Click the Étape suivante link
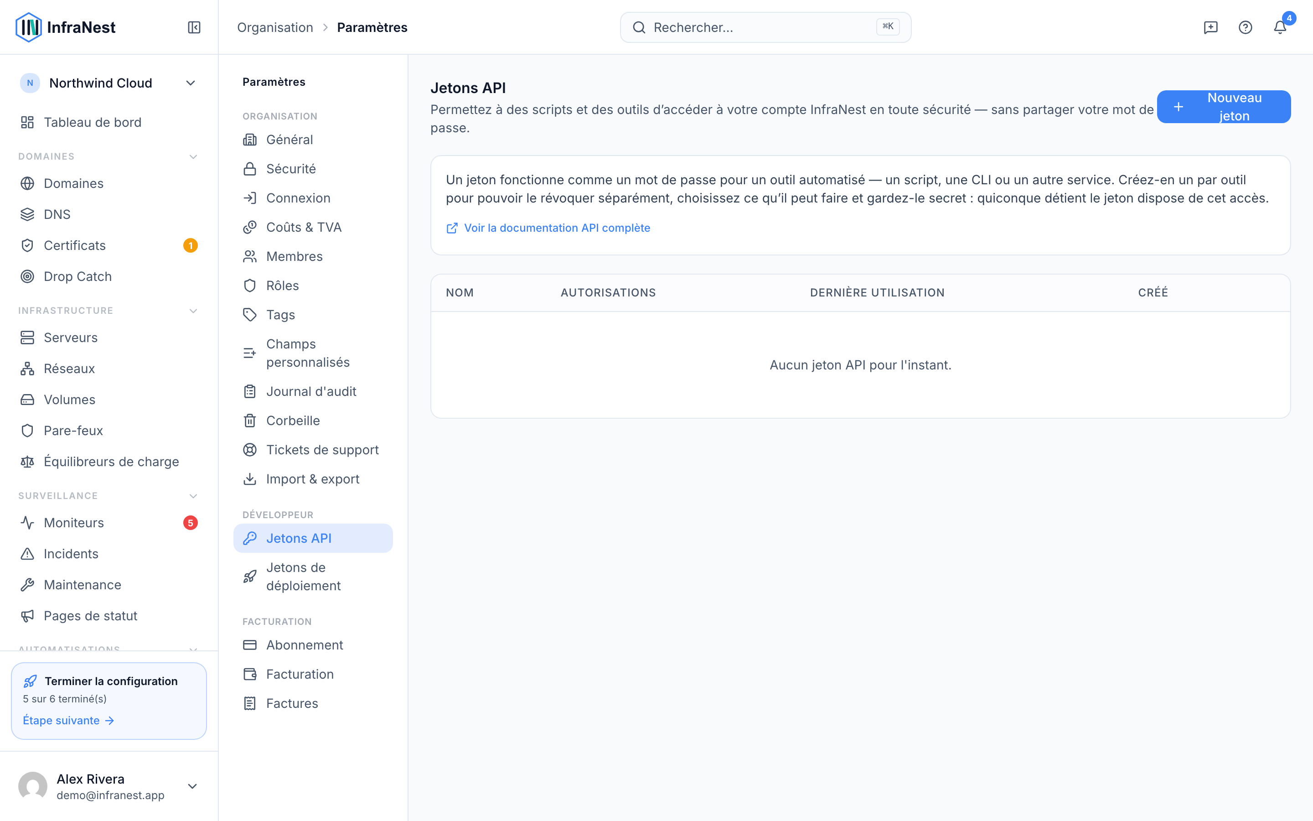Screen dimensions: 1313x821 pos(68,721)
